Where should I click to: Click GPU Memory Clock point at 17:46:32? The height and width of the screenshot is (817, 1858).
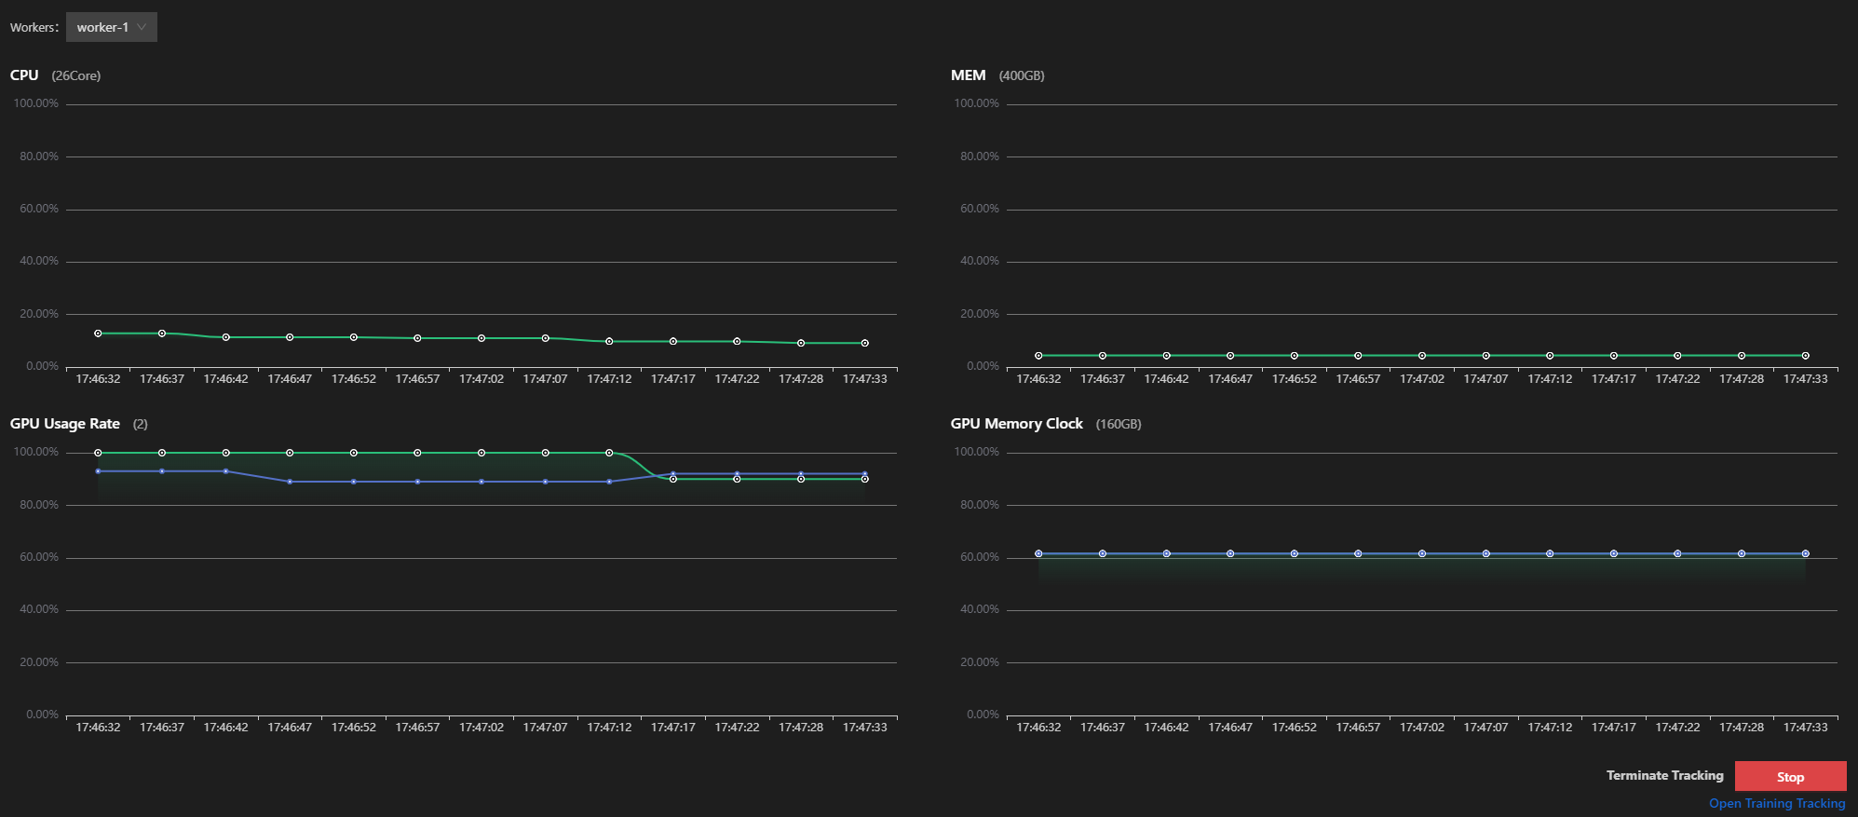point(1038,553)
